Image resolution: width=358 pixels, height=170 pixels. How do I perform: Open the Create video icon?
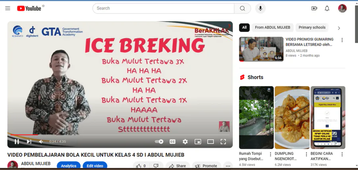314,8
